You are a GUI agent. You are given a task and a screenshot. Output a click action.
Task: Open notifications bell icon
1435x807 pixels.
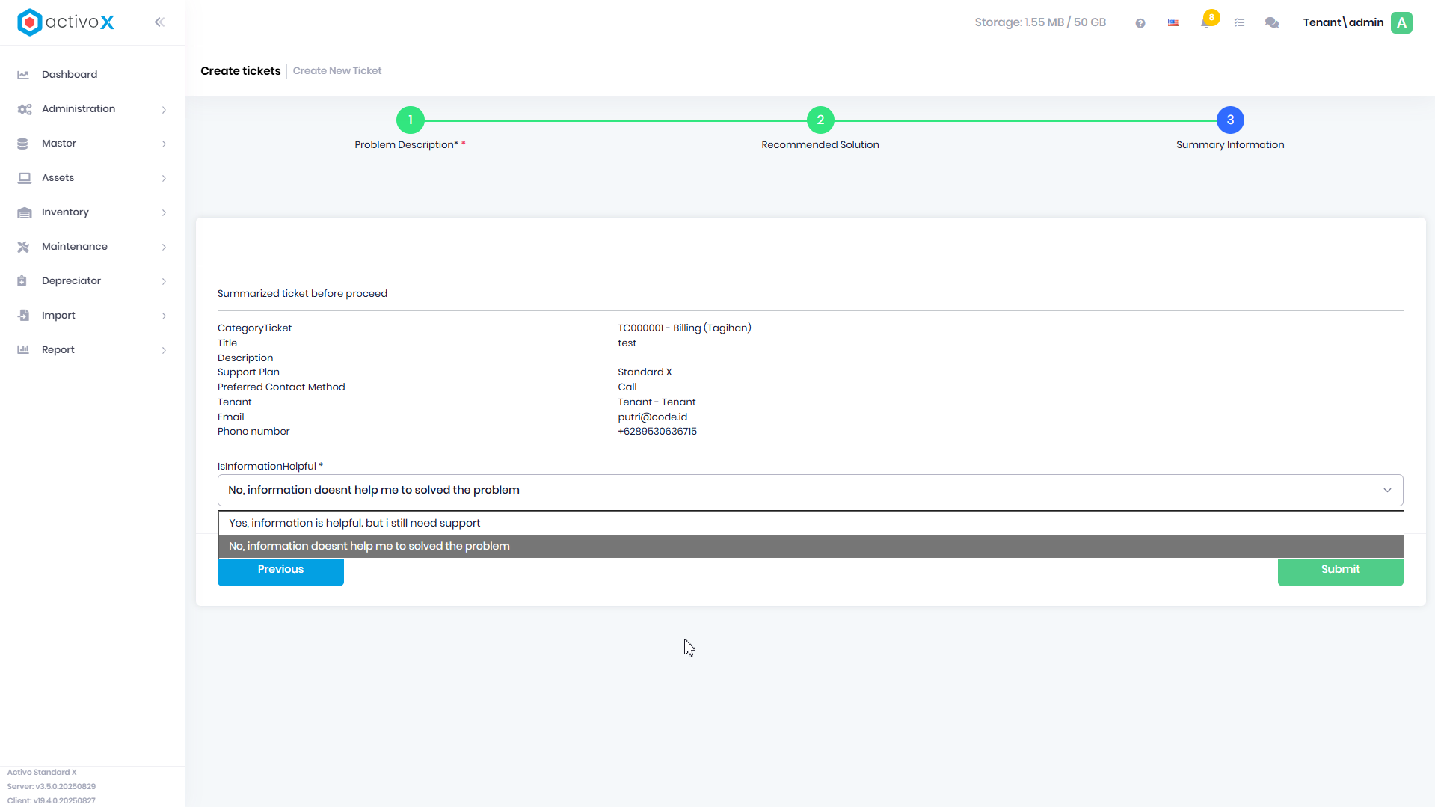(1205, 23)
